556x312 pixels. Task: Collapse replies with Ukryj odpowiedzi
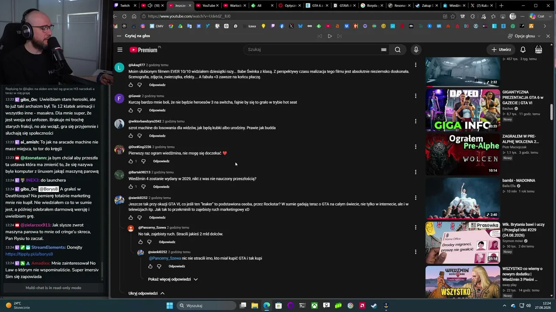point(146,293)
